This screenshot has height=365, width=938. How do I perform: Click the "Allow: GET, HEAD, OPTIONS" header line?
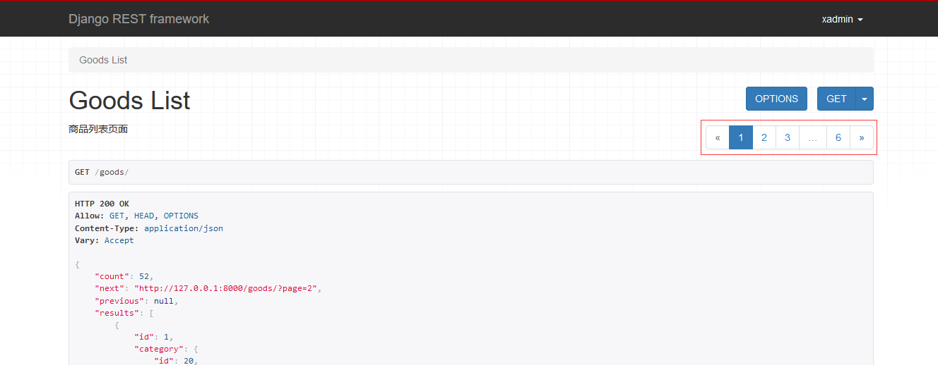click(136, 216)
